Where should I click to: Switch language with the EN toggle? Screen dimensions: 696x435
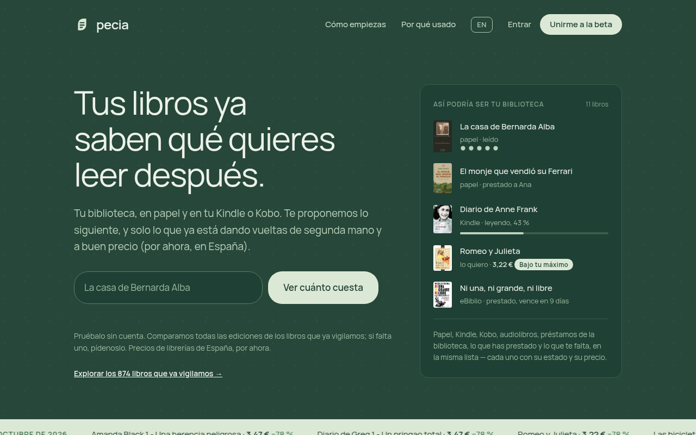pyautogui.click(x=482, y=24)
